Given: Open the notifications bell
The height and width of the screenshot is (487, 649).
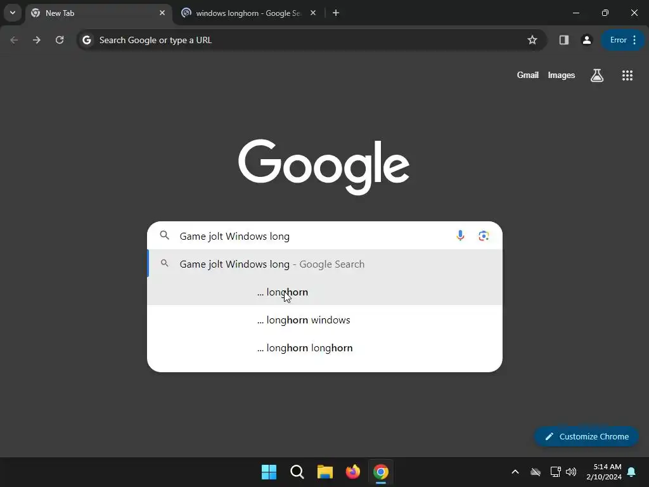Looking at the screenshot, I should pos(632,472).
